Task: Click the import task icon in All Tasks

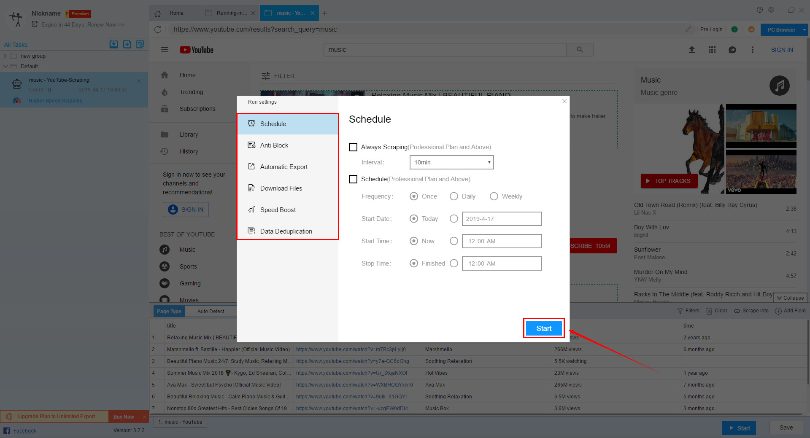Action: coord(113,44)
